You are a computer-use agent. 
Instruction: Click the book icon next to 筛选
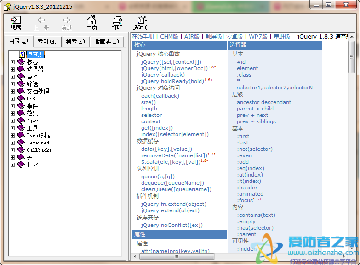21,84
